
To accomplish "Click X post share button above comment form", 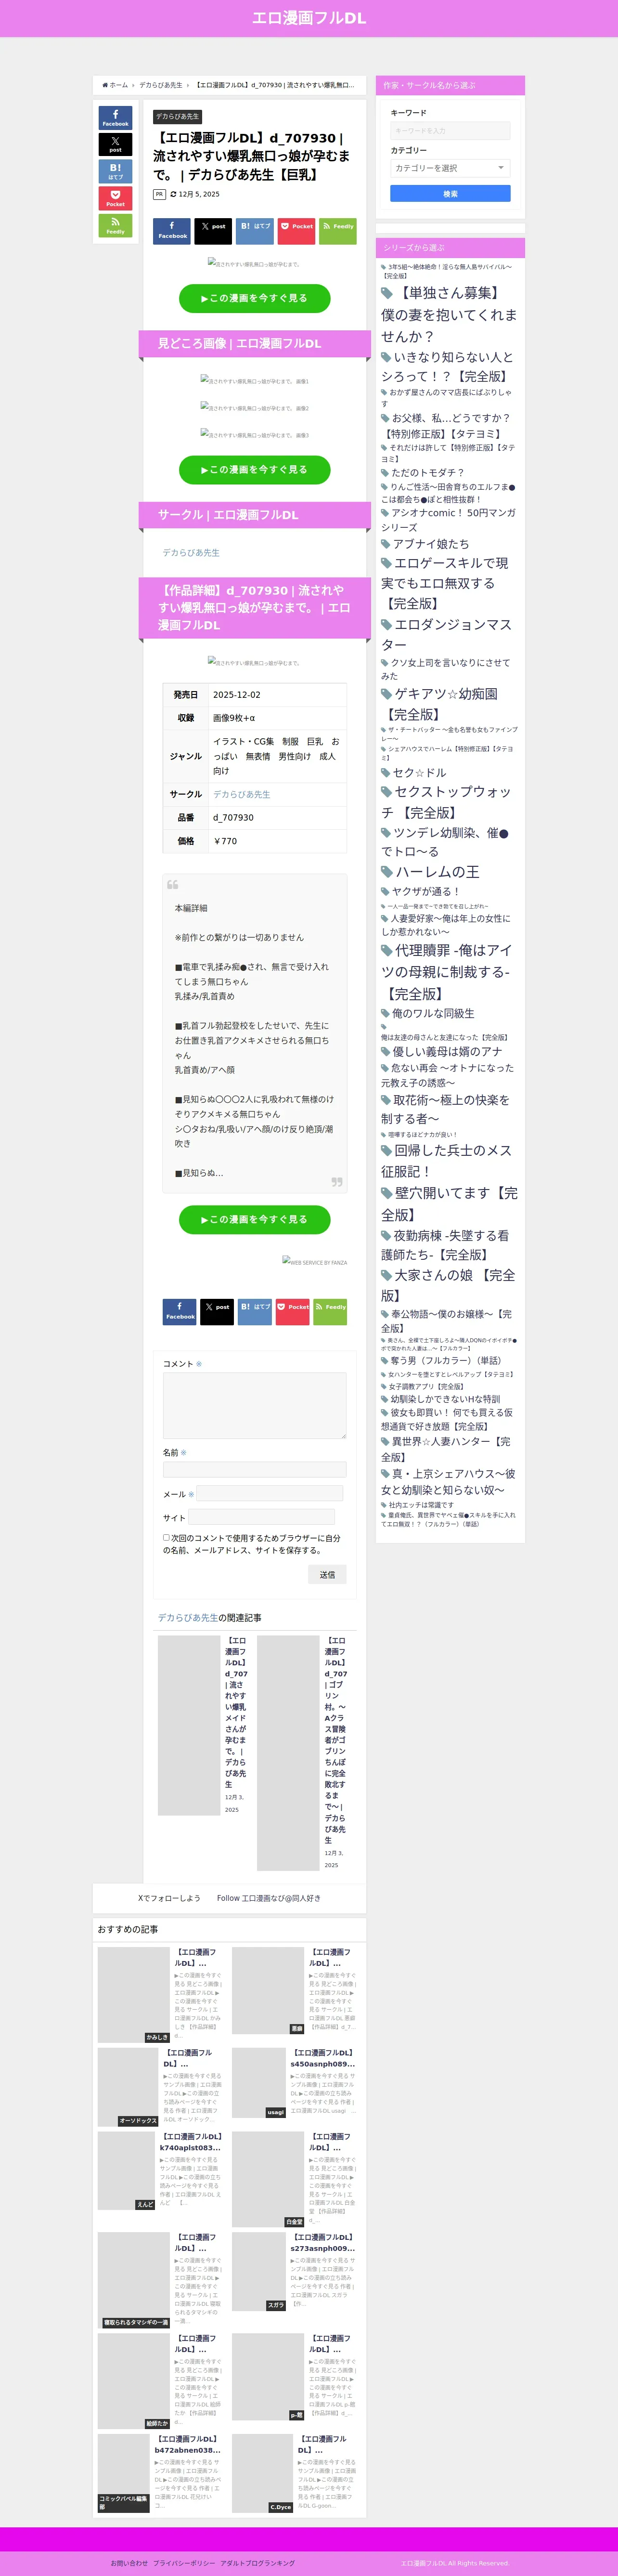I will (217, 1311).
